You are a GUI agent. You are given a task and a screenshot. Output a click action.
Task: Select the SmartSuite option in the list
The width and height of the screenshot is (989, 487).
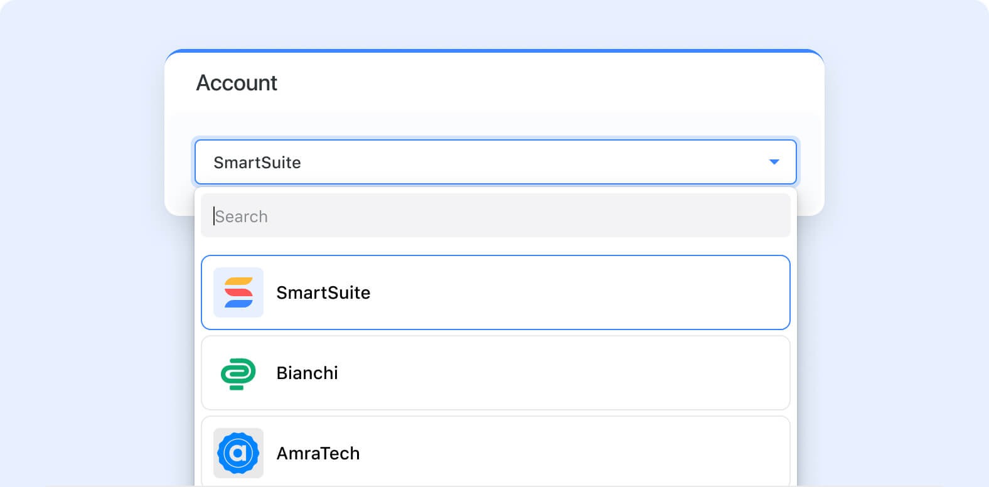pos(496,292)
